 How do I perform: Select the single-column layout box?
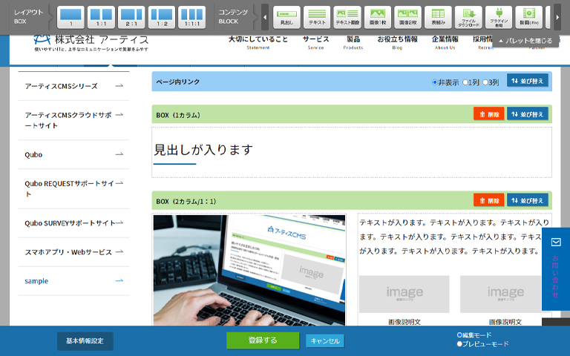71,16
